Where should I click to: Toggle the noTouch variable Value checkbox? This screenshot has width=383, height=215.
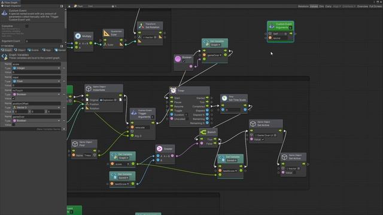[x=14, y=99]
